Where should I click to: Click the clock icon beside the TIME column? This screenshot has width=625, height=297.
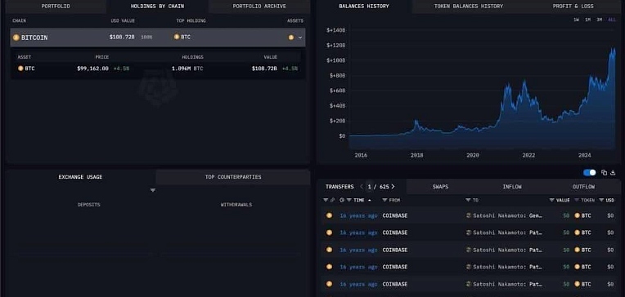342,200
